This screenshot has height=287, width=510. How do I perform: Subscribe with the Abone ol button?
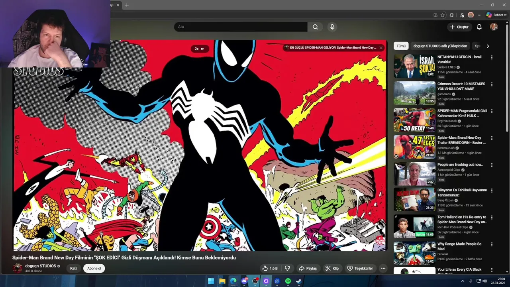(94, 268)
